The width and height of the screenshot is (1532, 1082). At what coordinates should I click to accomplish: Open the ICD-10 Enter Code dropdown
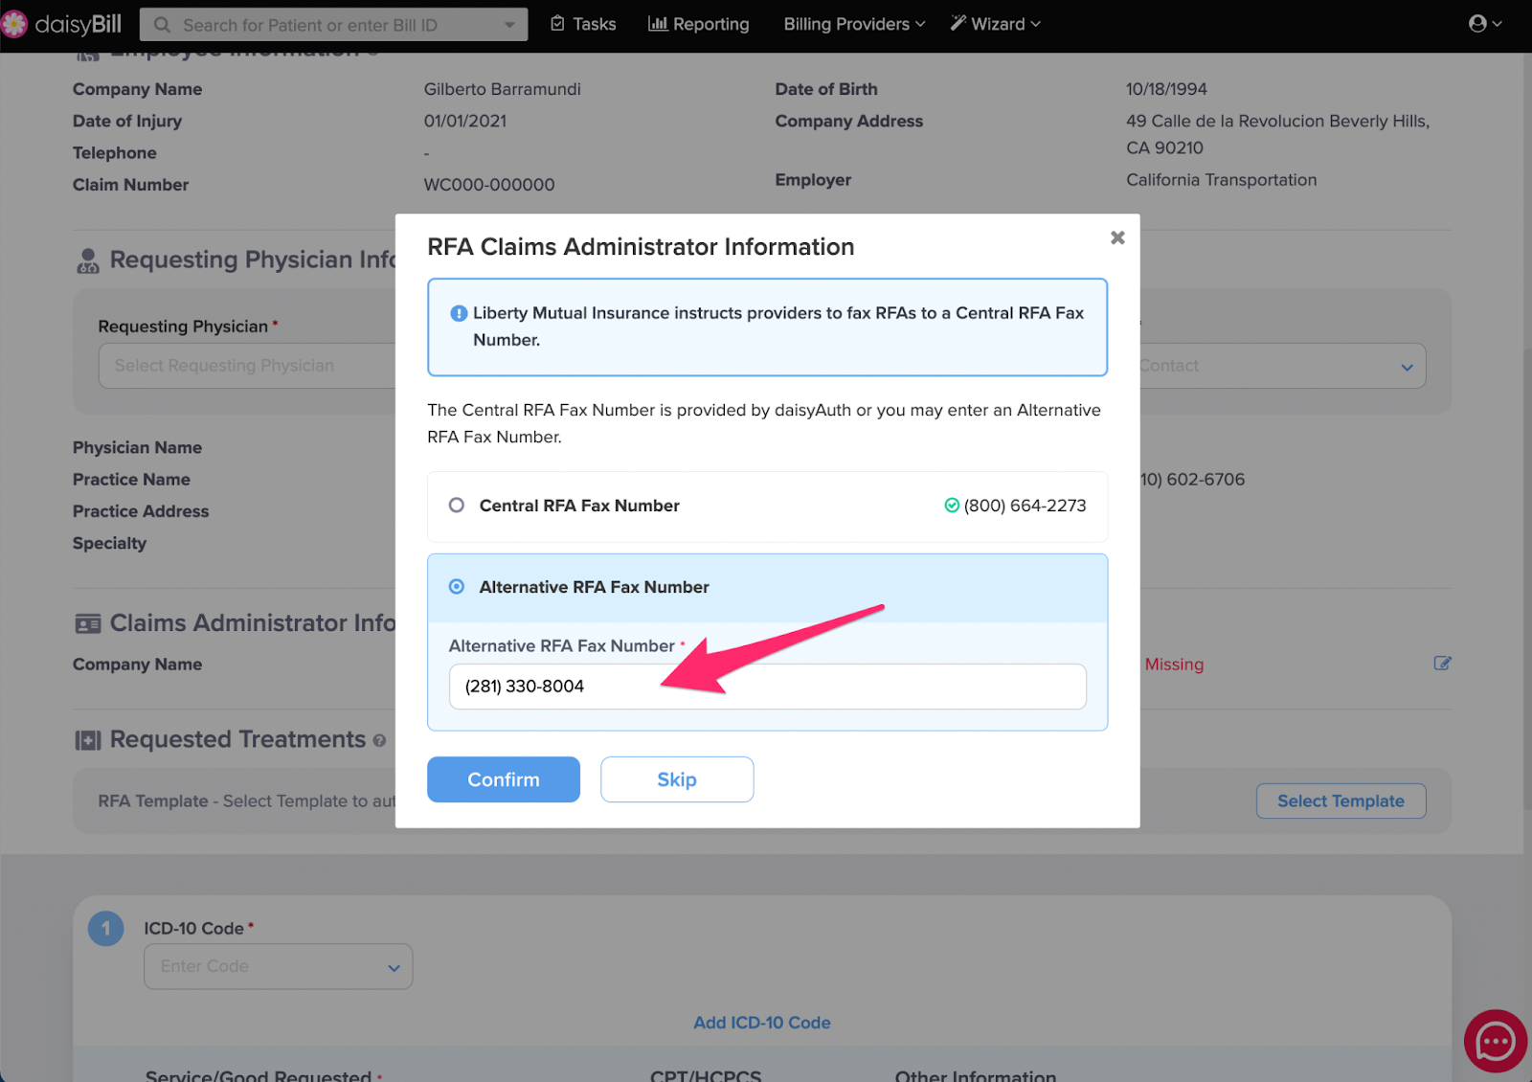point(279,966)
